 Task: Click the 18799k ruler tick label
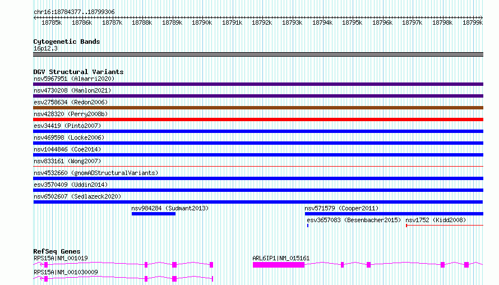(473, 22)
